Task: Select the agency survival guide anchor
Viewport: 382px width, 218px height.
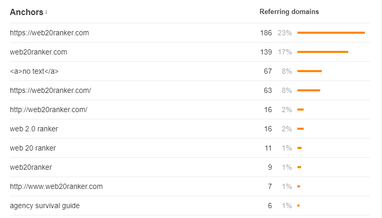Action: pos(45,206)
